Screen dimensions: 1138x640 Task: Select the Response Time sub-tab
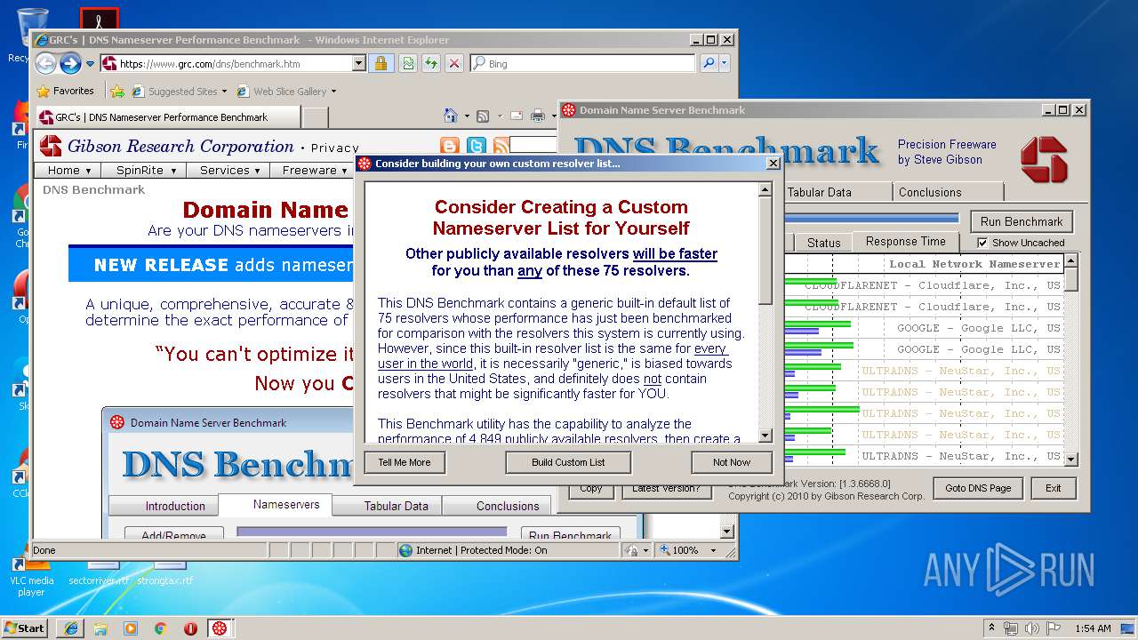tap(906, 241)
